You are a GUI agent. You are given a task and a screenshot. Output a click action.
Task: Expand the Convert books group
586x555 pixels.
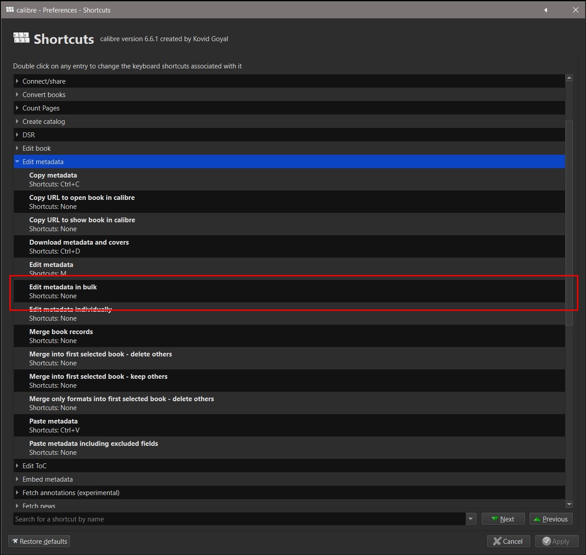click(x=17, y=94)
